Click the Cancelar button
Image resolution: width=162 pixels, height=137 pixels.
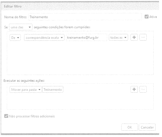click(147, 127)
